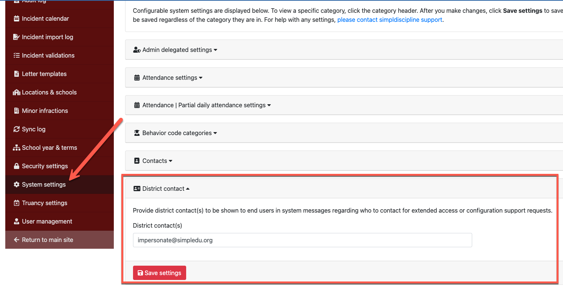Click the padlock icon for Security settings
Image resolution: width=563 pixels, height=289 pixels.
(x=16, y=166)
